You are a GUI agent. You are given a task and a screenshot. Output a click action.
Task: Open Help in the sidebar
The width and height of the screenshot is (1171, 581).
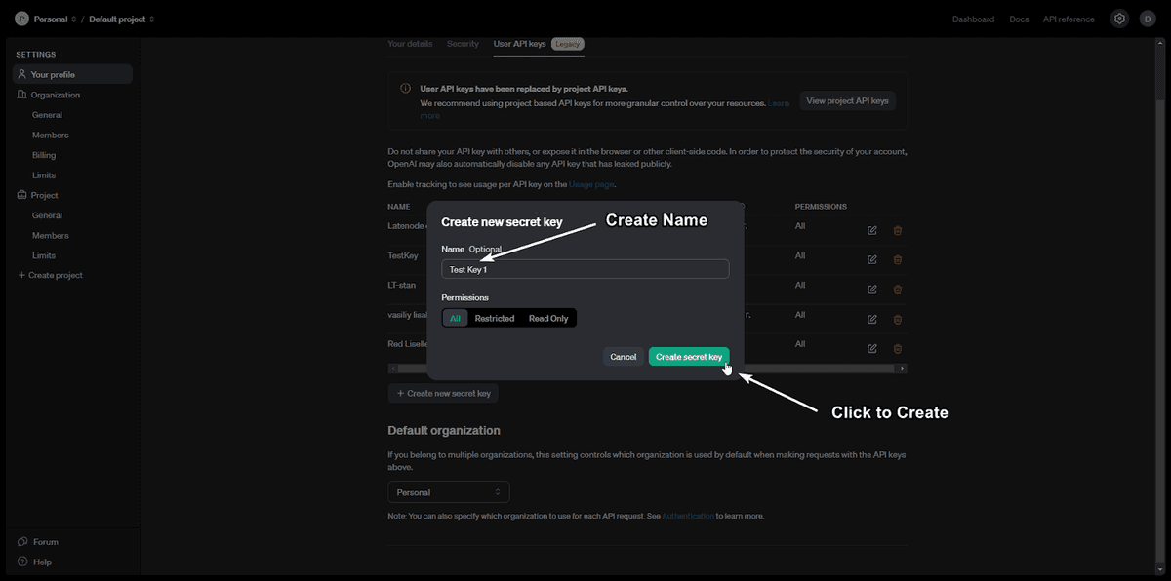coord(41,562)
